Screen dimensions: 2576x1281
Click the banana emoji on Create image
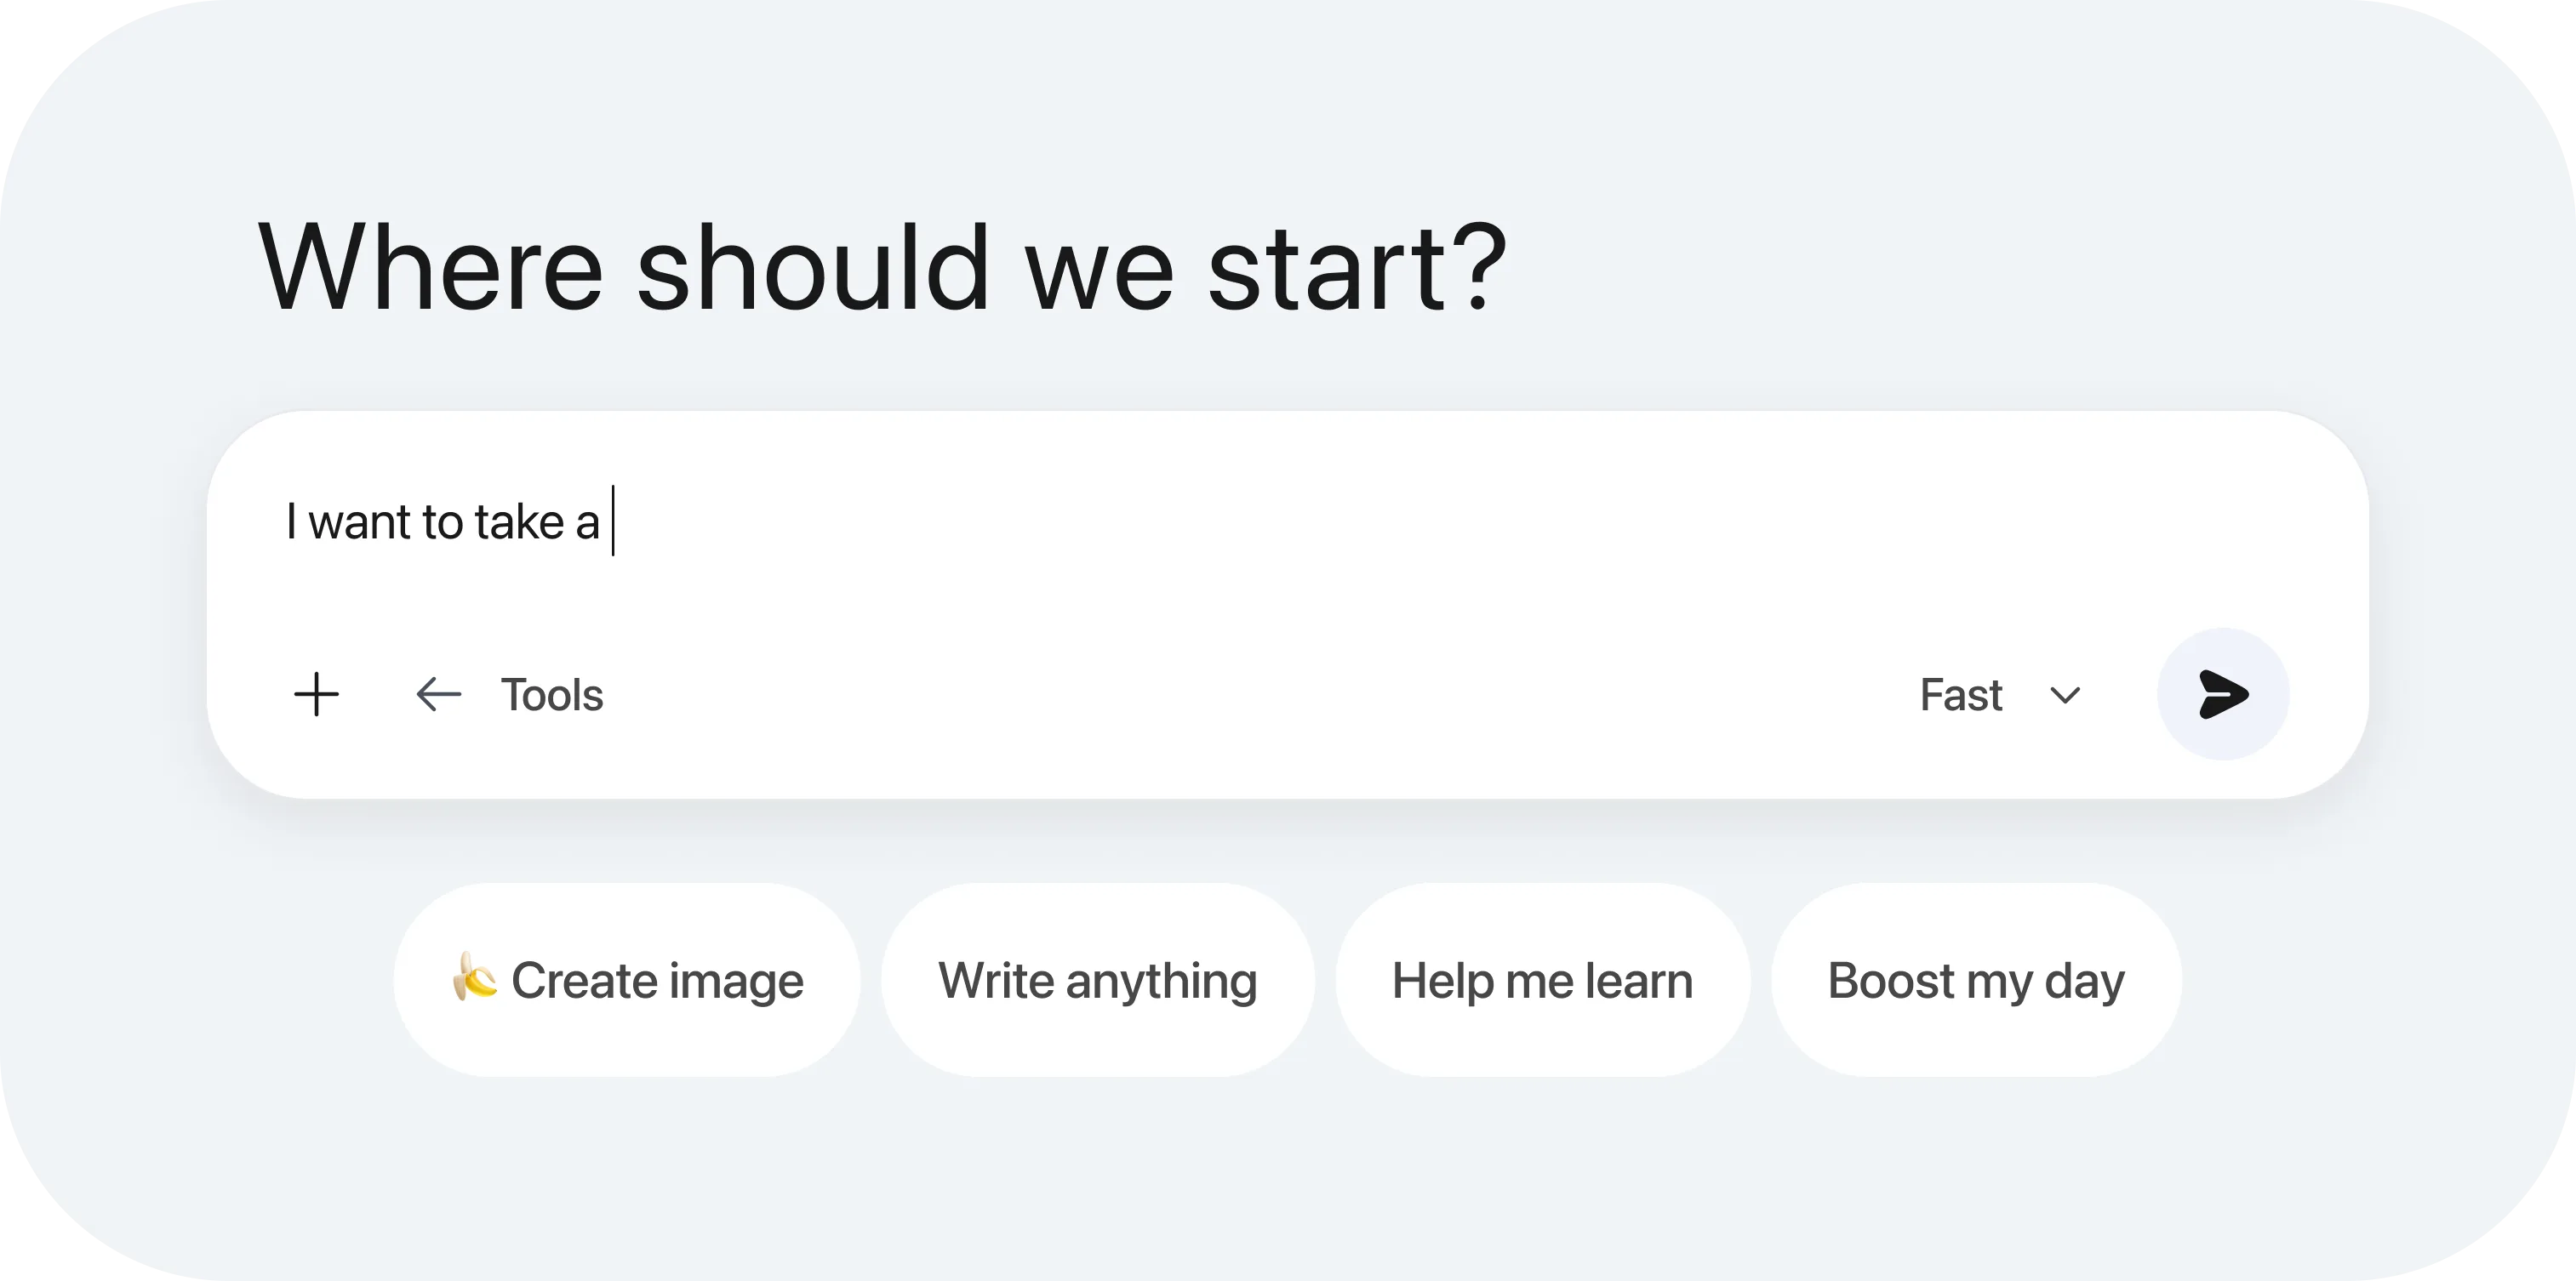click(x=474, y=977)
